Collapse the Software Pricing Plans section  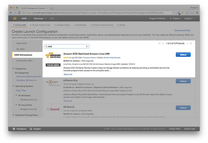point(13,115)
